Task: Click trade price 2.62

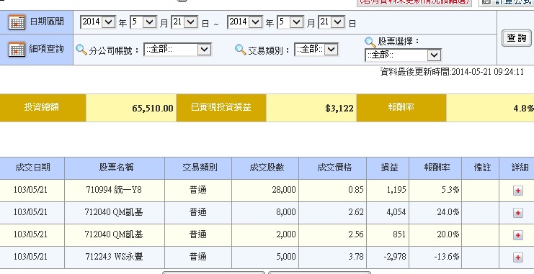Action: (x=356, y=212)
